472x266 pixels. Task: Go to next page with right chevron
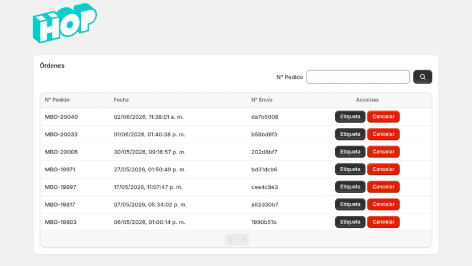coord(243,240)
